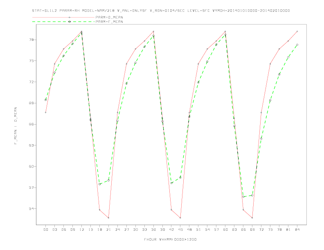Screen dimensions: 324x250
Task: Click the x-axis forecast hour label 33
Action: (x=144, y=230)
